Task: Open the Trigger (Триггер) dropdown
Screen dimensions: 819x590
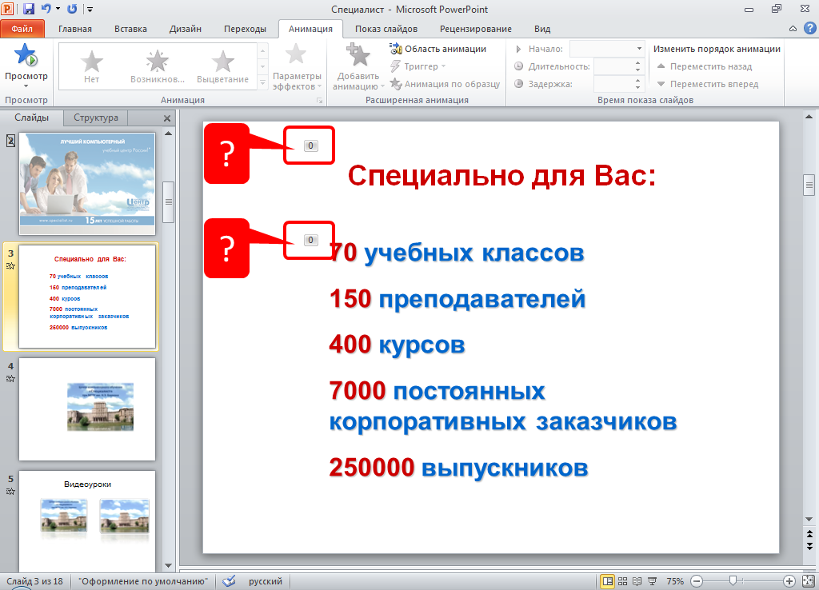Action: (421, 66)
